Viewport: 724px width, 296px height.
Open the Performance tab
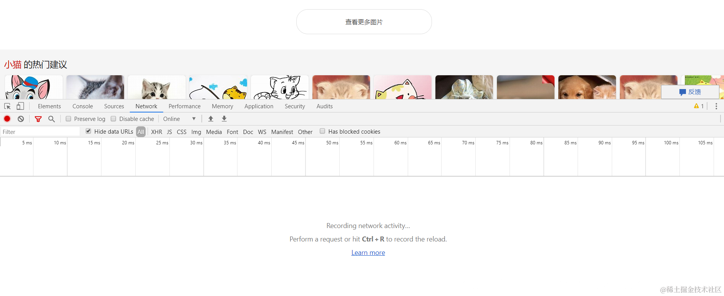pos(184,106)
